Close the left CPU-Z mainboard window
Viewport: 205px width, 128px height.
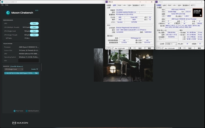(152, 2)
